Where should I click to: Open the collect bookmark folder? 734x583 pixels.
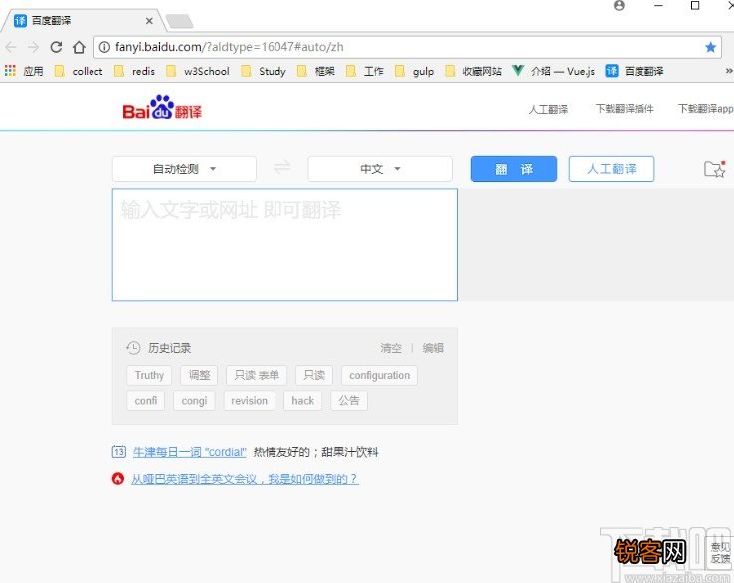coord(79,71)
